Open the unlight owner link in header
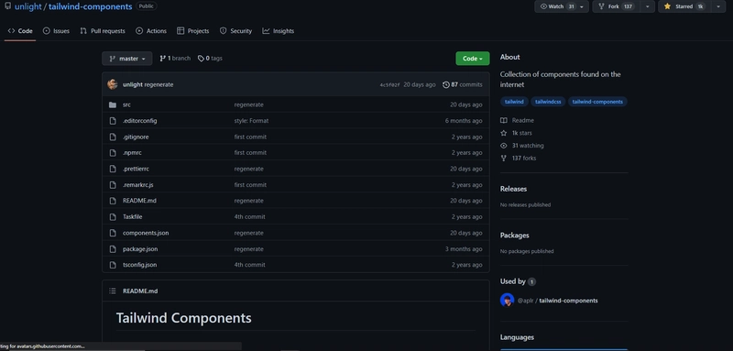Screen dimensions: 733x351 (x=28, y=6)
